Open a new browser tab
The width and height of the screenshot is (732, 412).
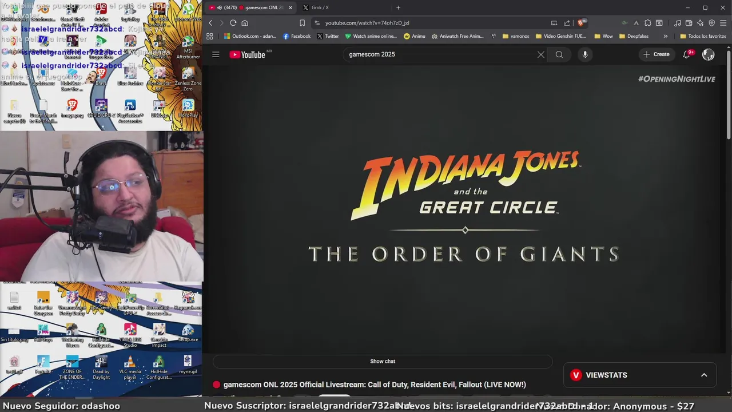pyautogui.click(x=398, y=7)
